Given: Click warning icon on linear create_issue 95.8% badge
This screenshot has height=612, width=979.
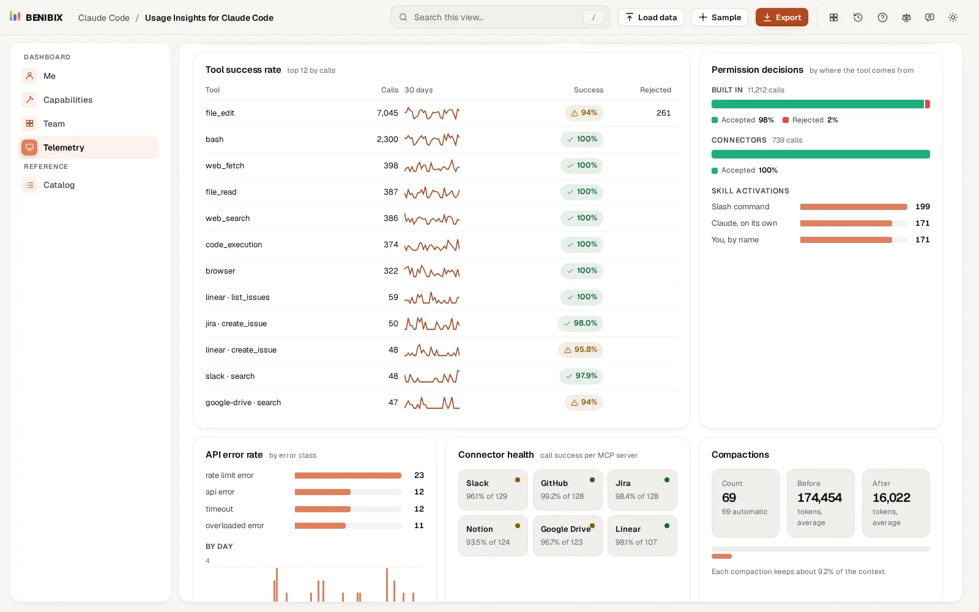Looking at the screenshot, I should coord(568,349).
